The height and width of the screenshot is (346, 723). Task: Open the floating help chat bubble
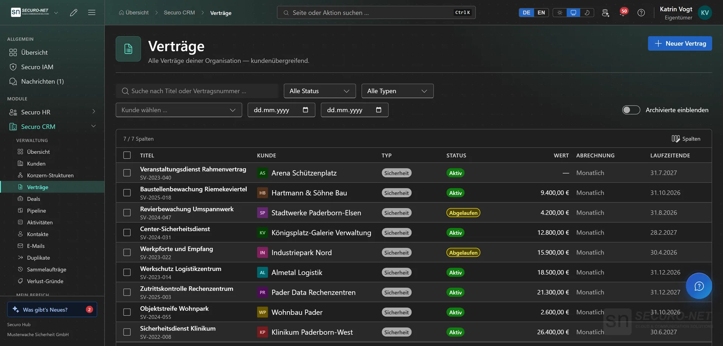[699, 286]
